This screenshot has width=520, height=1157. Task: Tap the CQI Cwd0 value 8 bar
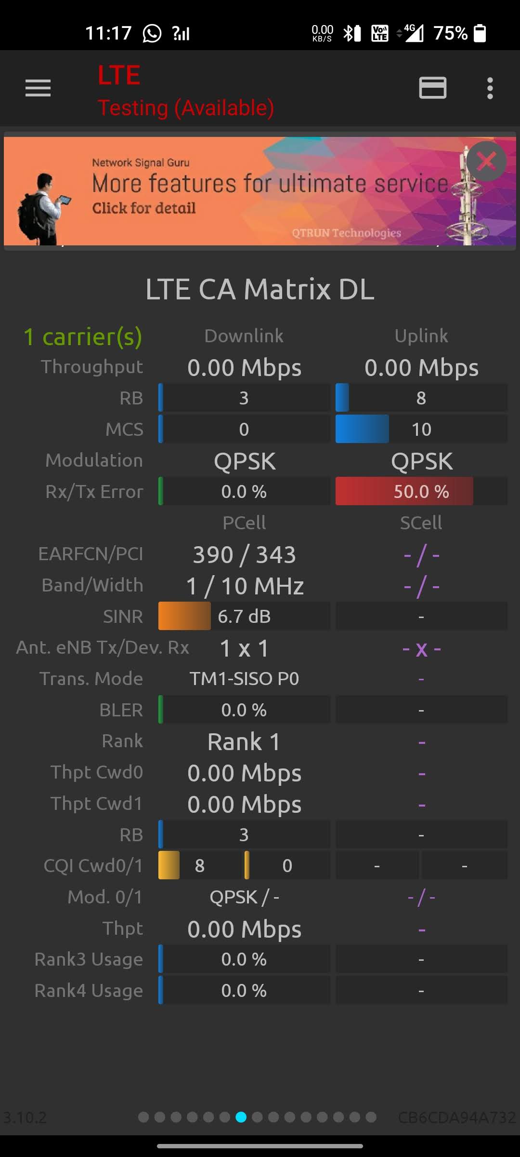pos(200,865)
